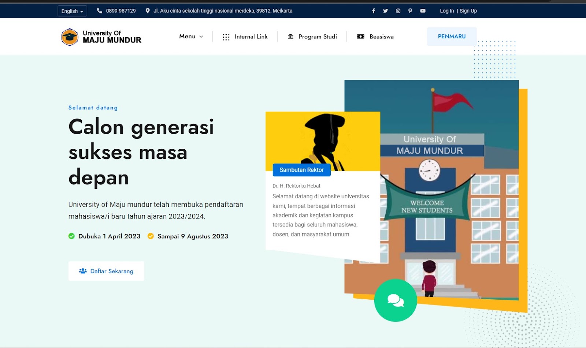
Task: Open the Facebook social icon
Action: [373, 11]
